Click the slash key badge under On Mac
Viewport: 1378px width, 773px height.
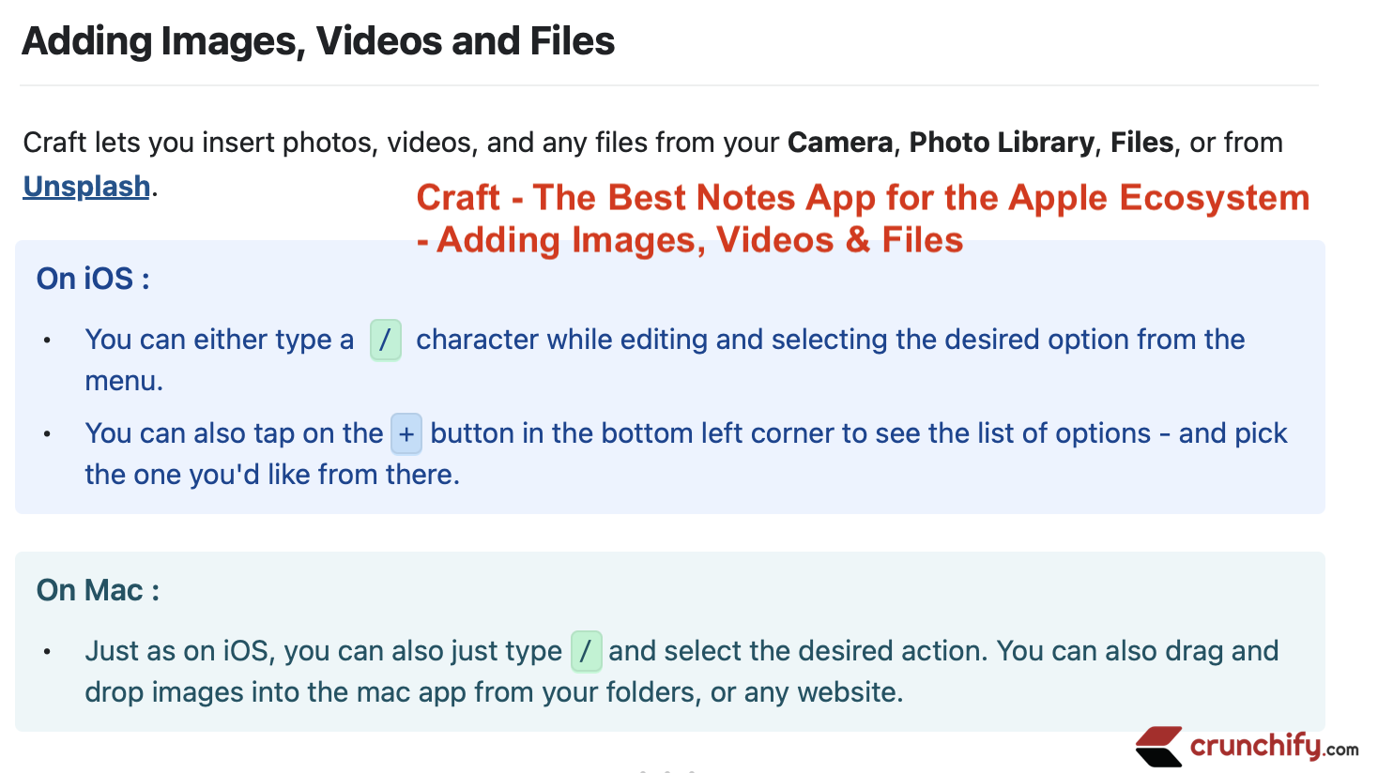(587, 651)
